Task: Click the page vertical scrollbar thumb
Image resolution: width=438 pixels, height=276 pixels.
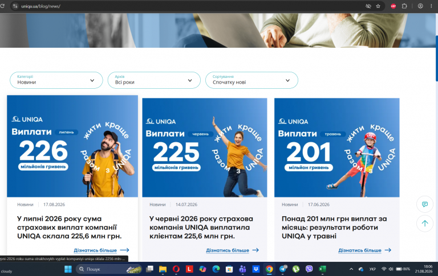Action: tap(437, 58)
